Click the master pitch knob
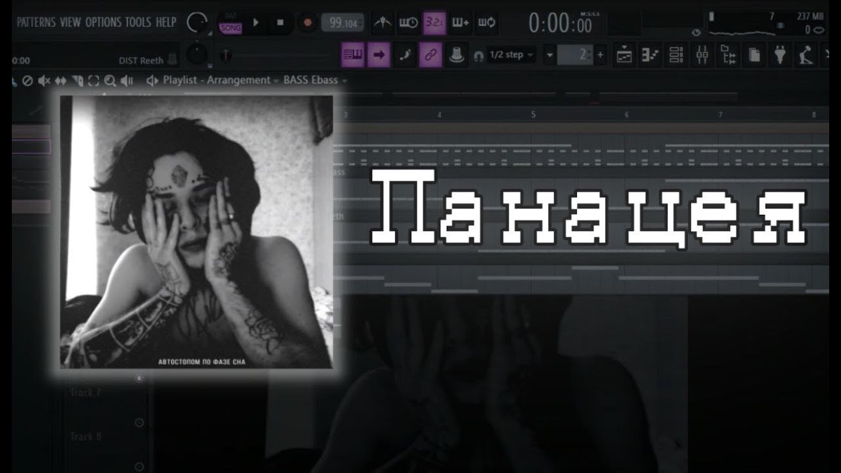Viewport: 841px width, 473px height. pyautogui.click(x=196, y=54)
